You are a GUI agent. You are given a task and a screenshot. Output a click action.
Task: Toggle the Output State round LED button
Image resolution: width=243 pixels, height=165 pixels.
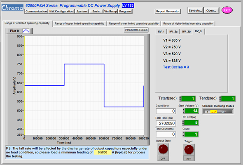(163, 149)
